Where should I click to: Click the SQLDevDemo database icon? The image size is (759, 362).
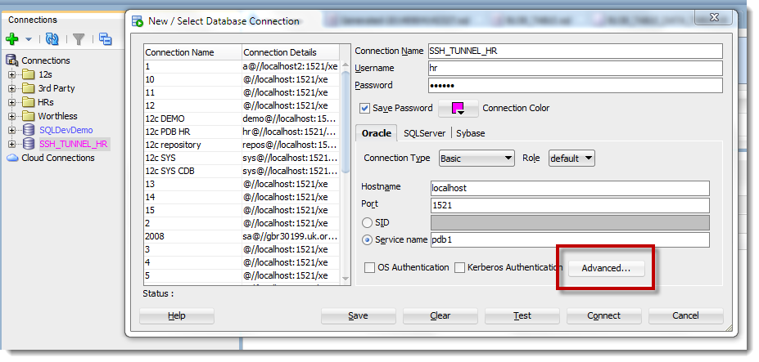(29, 130)
